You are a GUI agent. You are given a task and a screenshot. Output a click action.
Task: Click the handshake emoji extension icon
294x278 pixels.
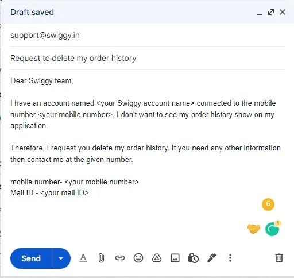[x=254, y=229]
